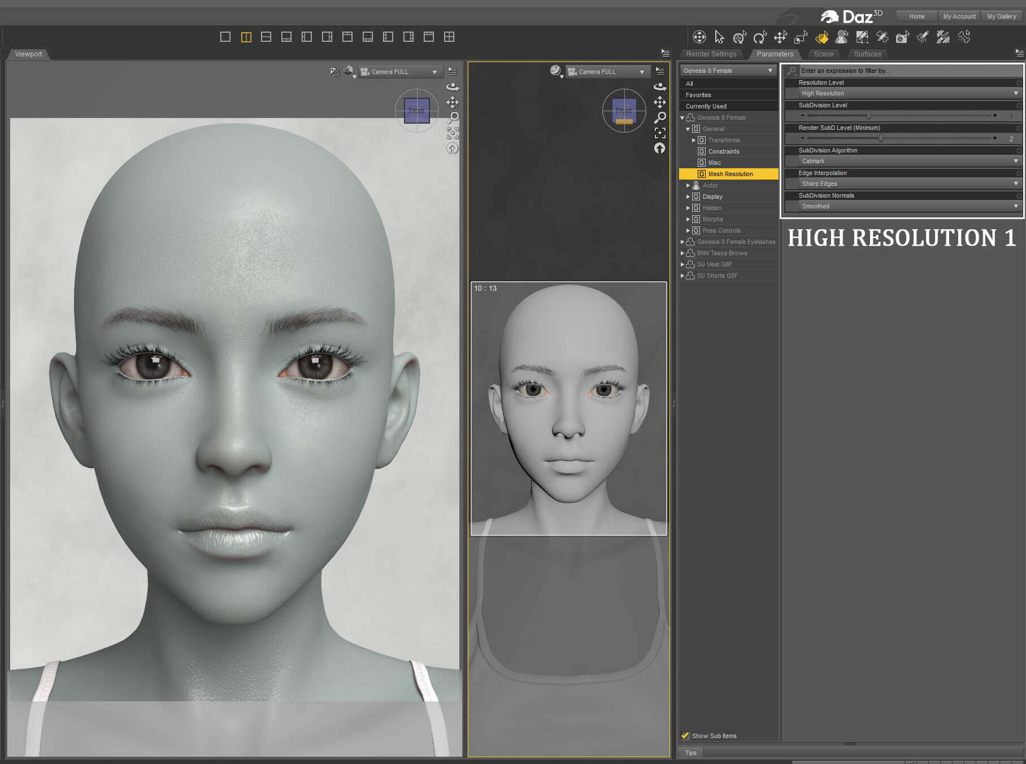Switch to single-pane viewport layout
The height and width of the screenshot is (764, 1026).
click(x=225, y=37)
